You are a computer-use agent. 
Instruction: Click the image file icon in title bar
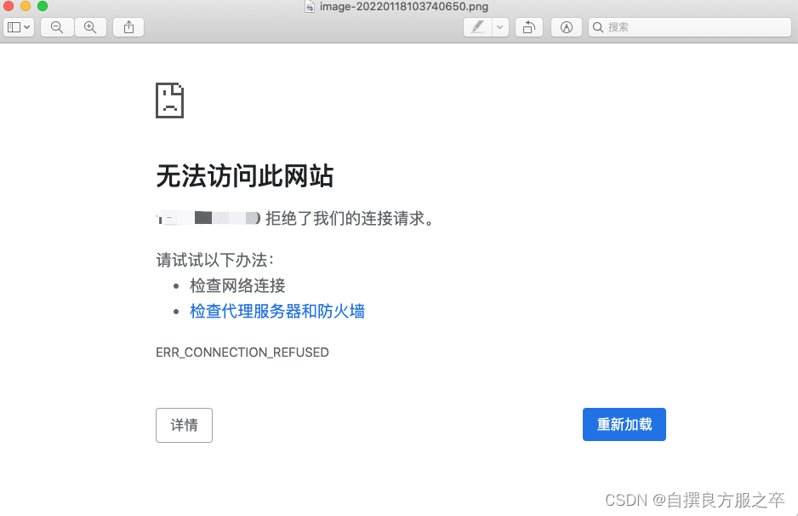tap(310, 6)
